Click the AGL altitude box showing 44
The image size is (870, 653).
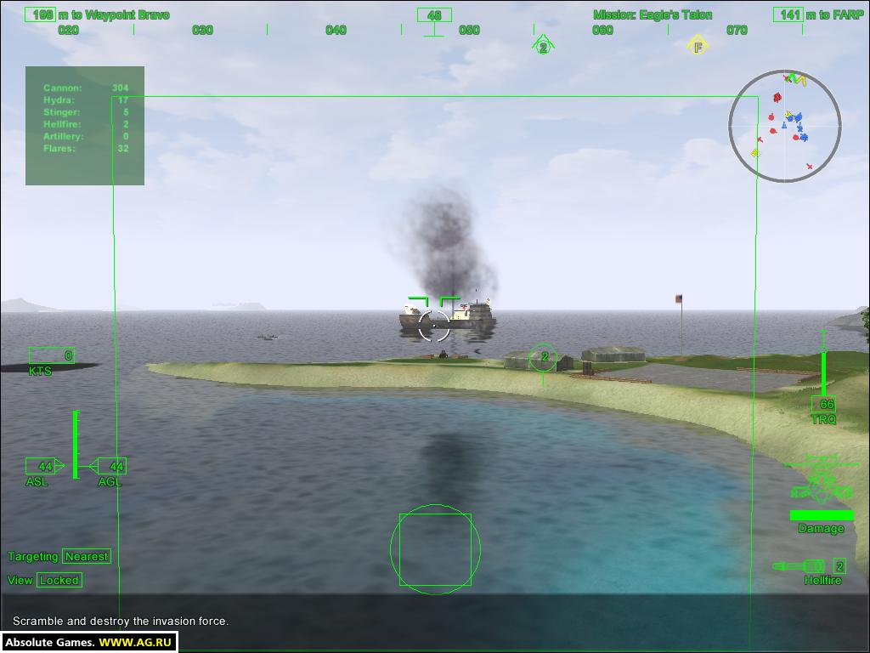pyautogui.click(x=111, y=466)
